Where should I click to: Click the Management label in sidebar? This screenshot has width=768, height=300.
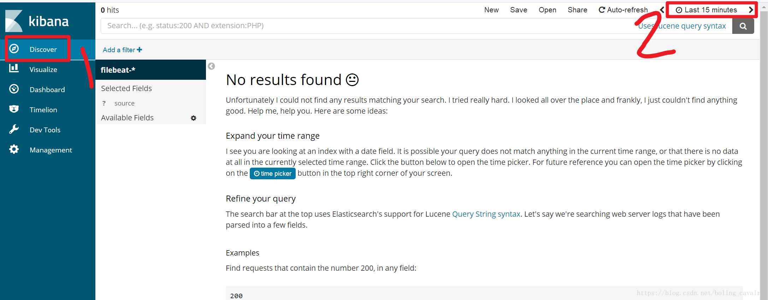[x=51, y=150]
